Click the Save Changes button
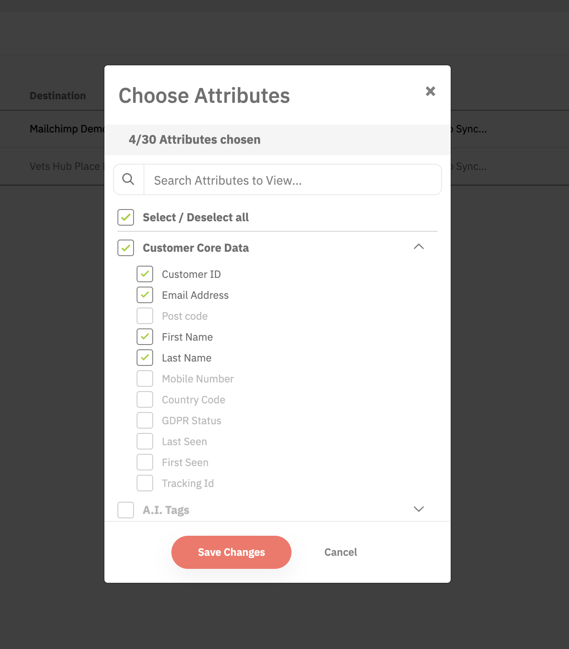Image resolution: width=569 pixels, height=649 pixels. pyautogui.click(x=231, y=552)
